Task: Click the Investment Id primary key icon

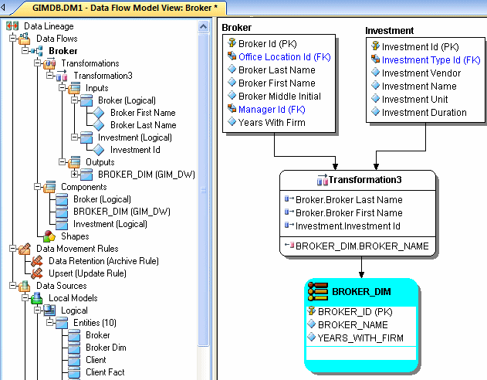Action: click(x=375, y=46)
